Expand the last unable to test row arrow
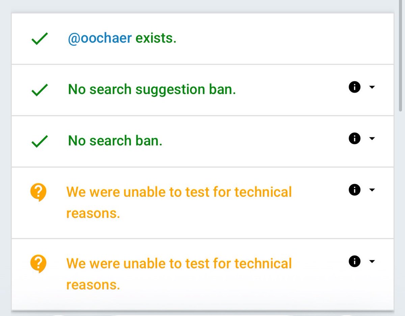Viewport: 405px width, 316px height. 372,261
